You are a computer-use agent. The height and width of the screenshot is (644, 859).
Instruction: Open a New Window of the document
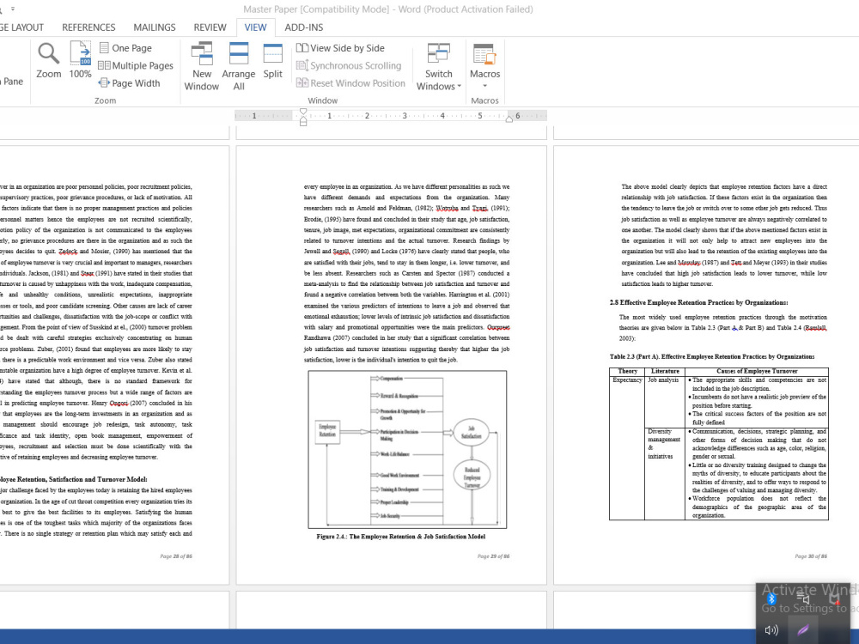coord(202,66)
